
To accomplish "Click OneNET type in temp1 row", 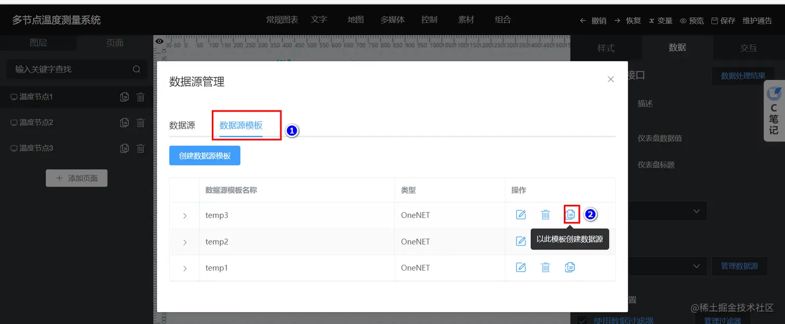I will pos(415,268).
